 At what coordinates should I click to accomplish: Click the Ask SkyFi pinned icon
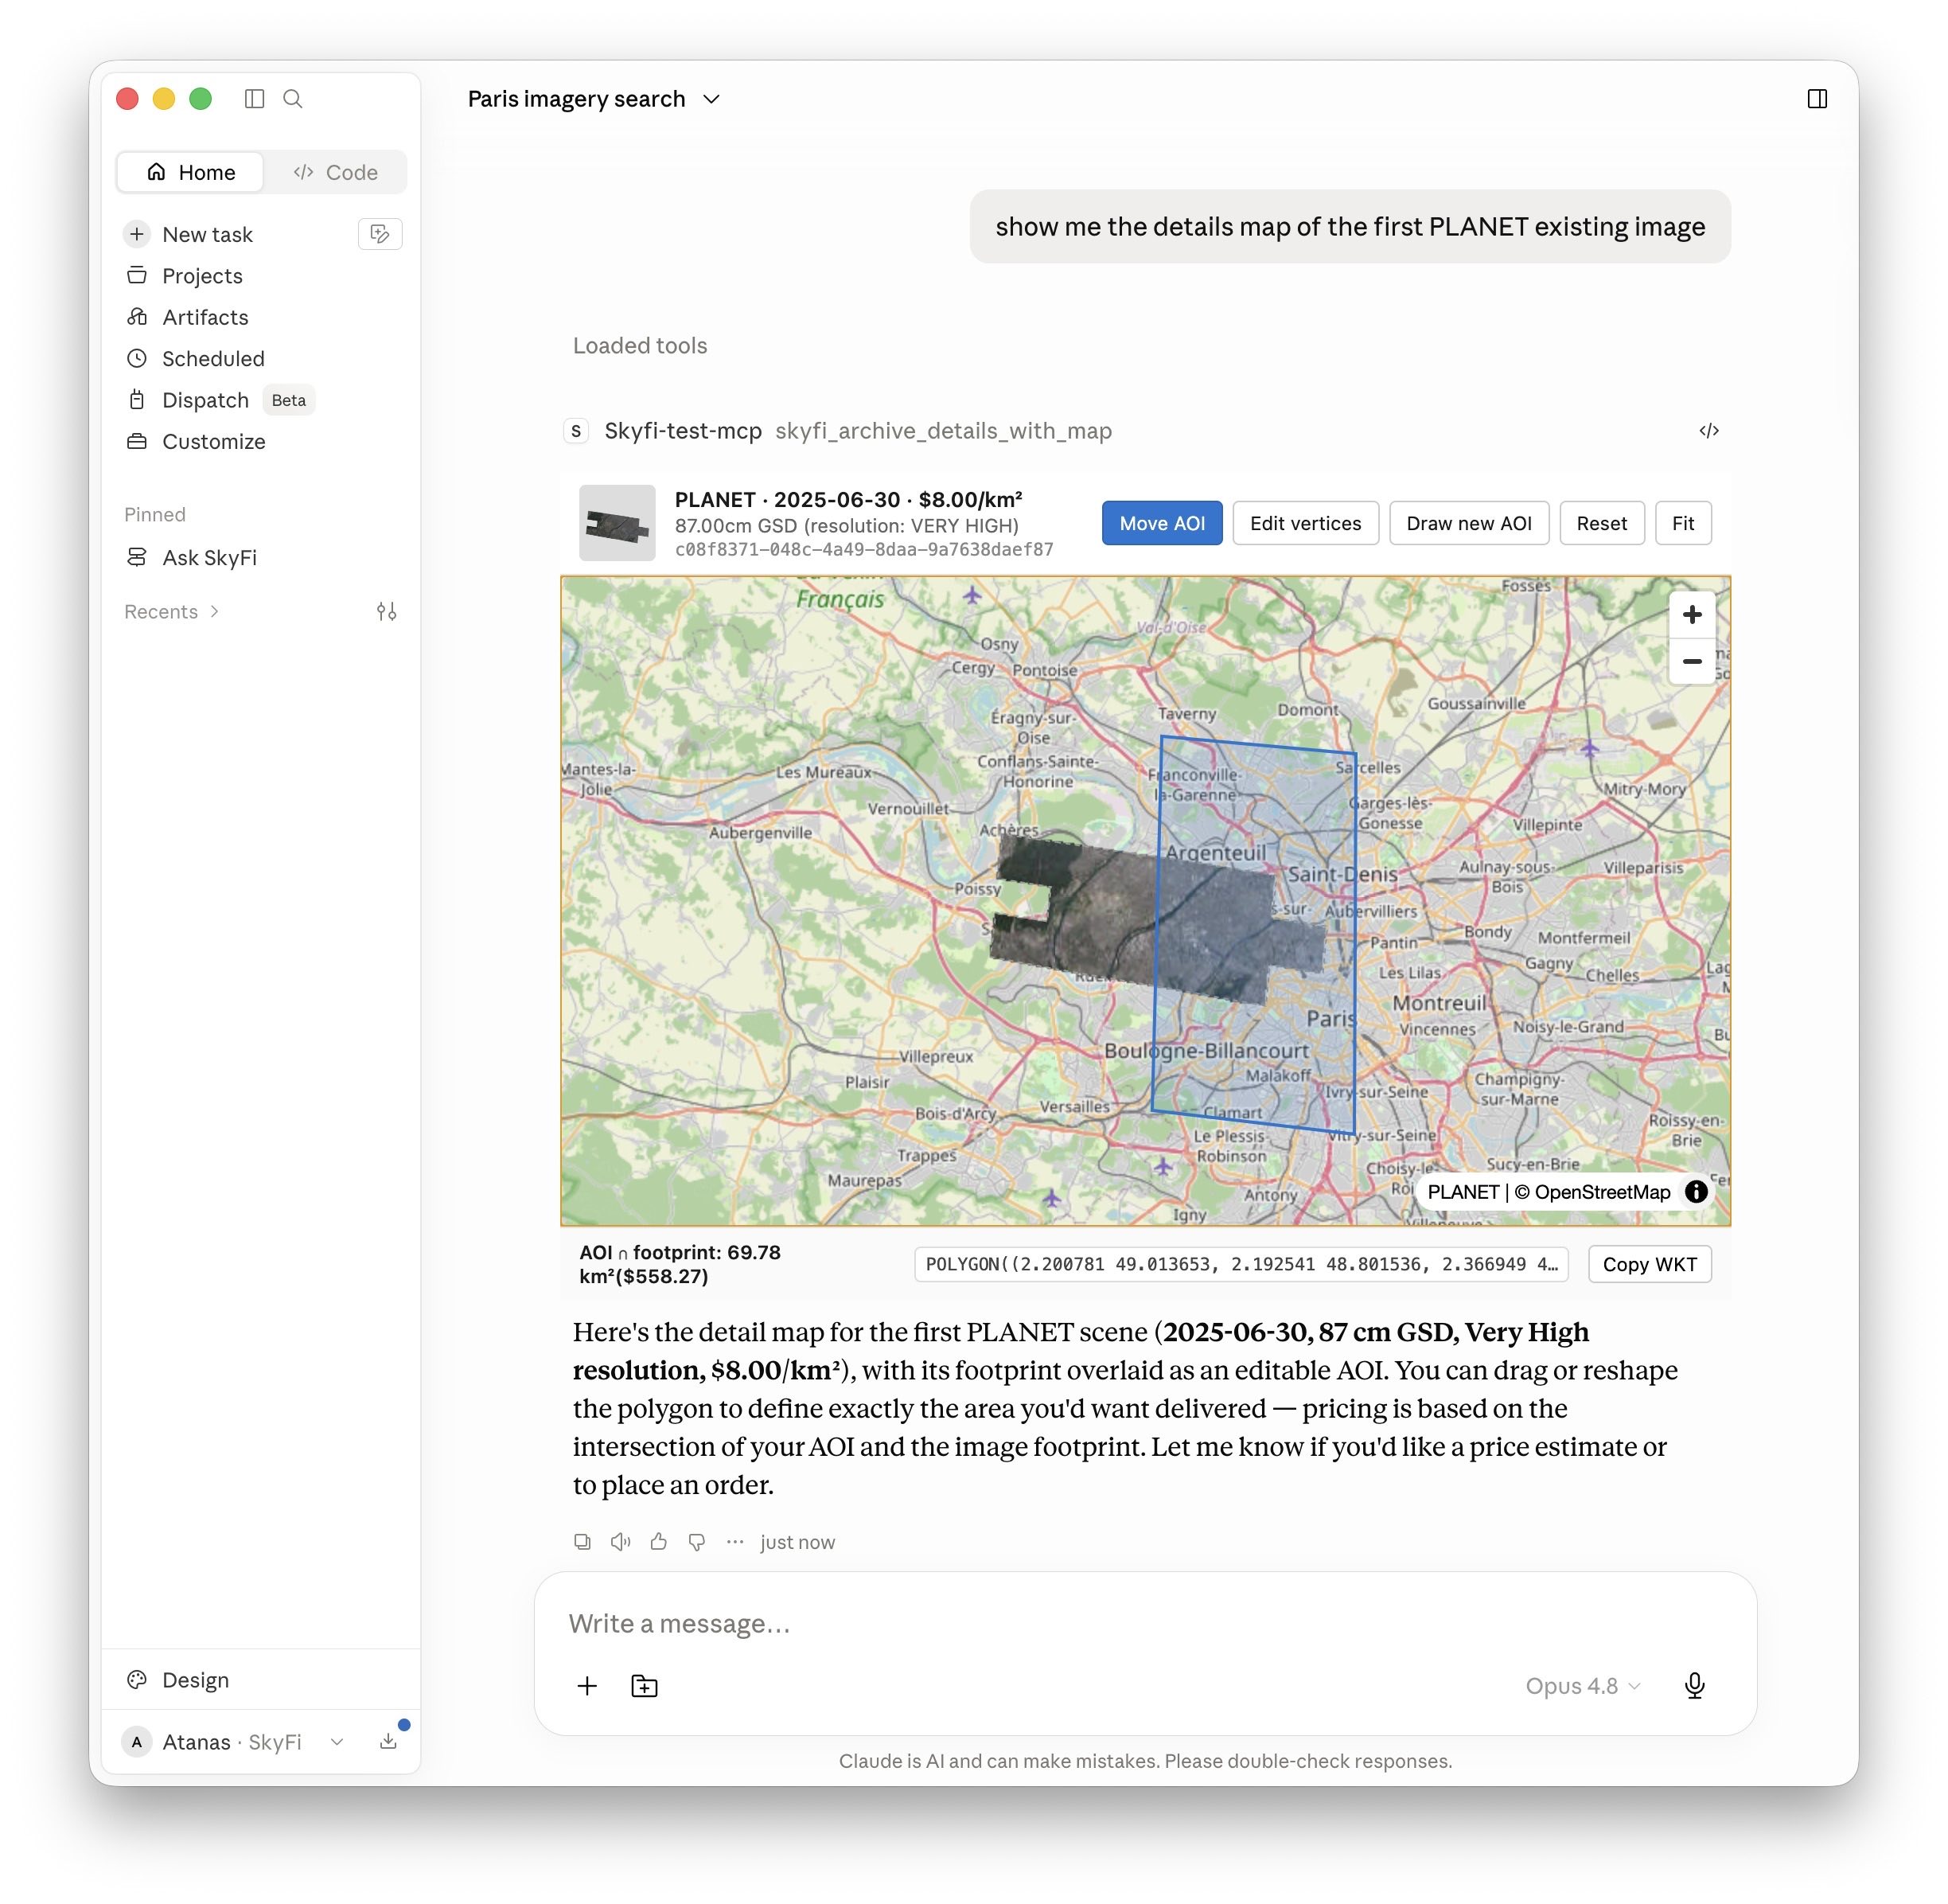(137, 557)
